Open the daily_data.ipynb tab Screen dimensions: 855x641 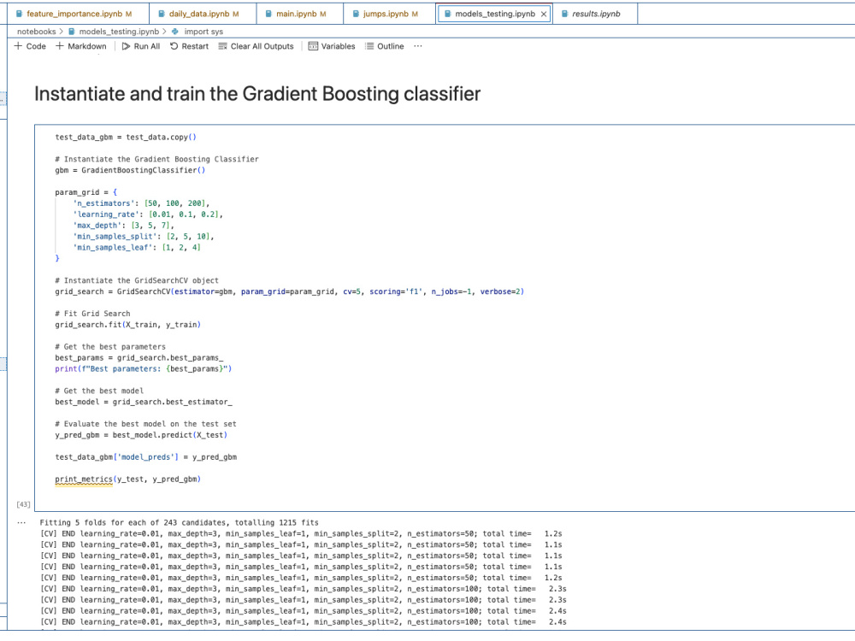[x=203, y=14]
